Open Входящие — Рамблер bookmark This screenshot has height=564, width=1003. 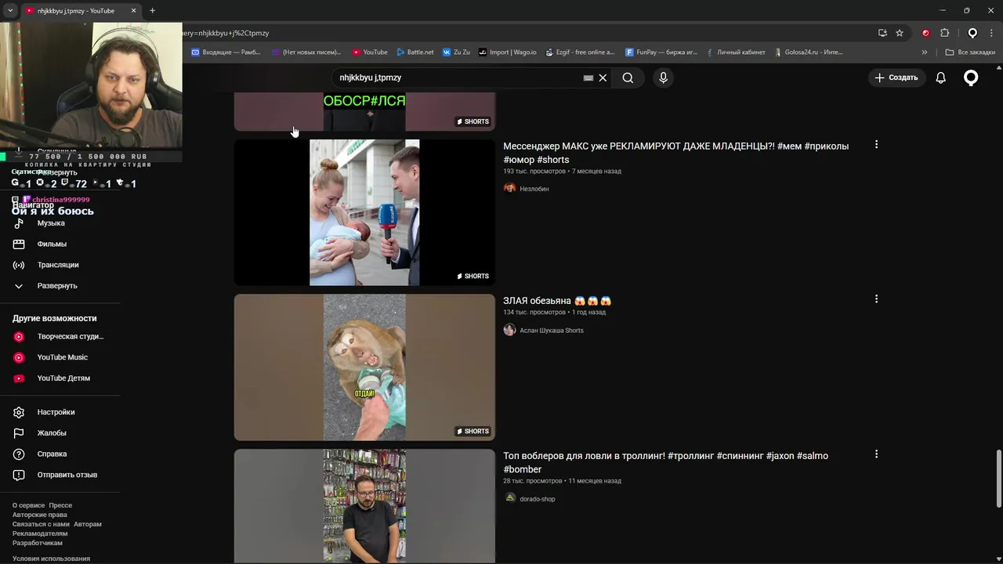[x=226, y=52]
